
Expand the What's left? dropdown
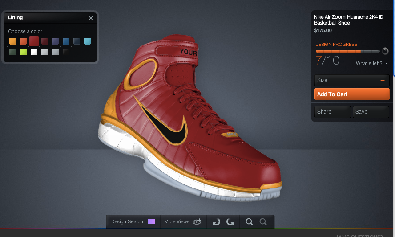point(372,63)
